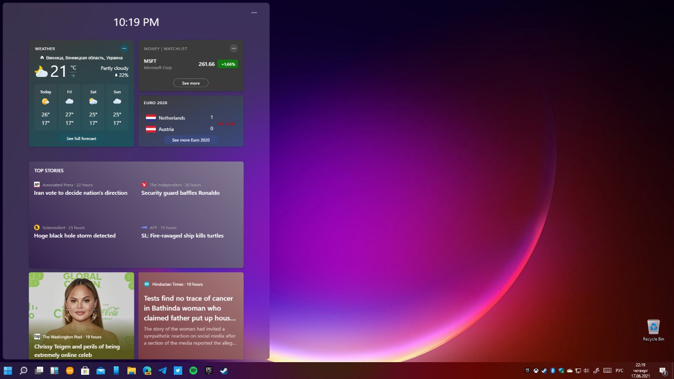Launch Steam from the taskbar
The image size is (674, 379).
tap(224, 371)
